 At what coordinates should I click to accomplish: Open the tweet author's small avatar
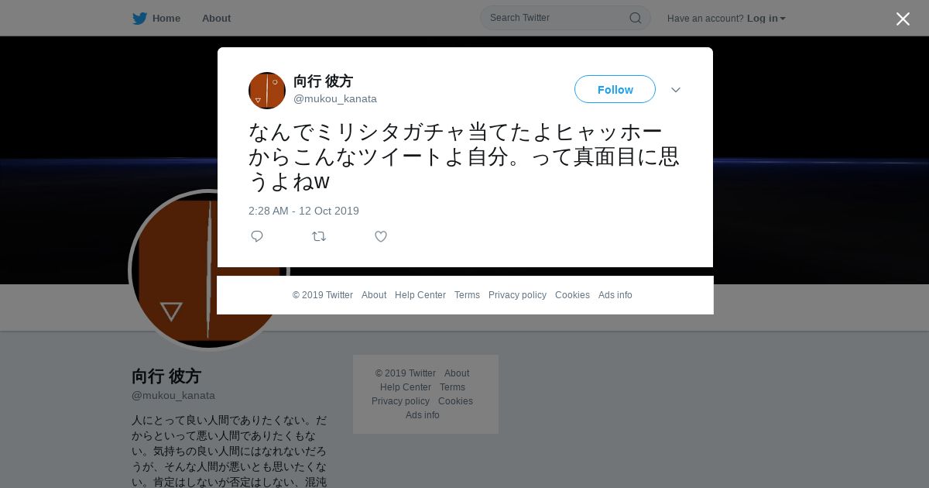pyautogui.click(x=267, y=91)
